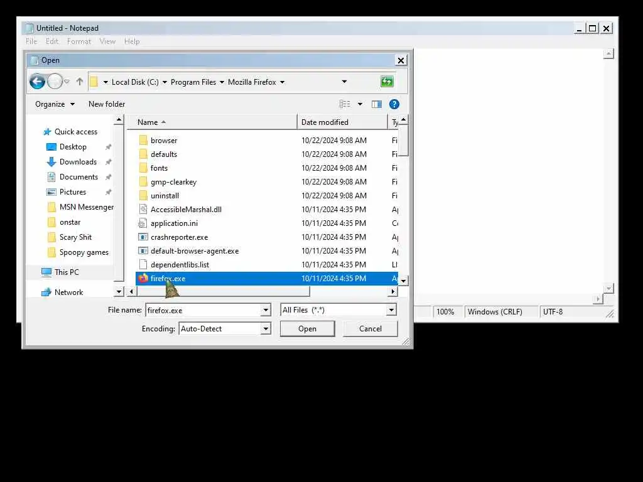Image resolution: width=643 pixels, height=482 pixels.
Task: Select the defaults folder icon
Action: (x=143, y=154)
